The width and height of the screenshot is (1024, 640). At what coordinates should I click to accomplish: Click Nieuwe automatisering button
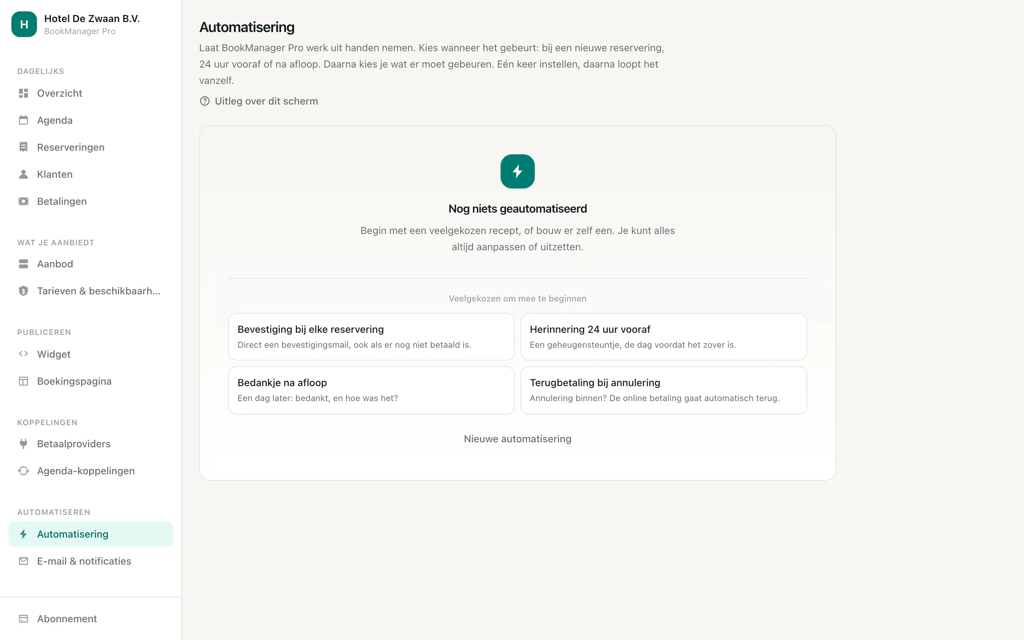coord(517,439)
